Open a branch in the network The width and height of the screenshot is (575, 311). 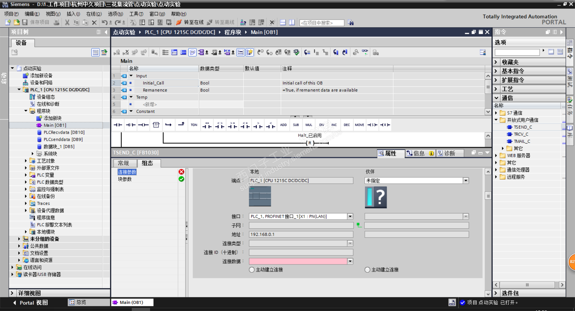[x=169, y=125]
